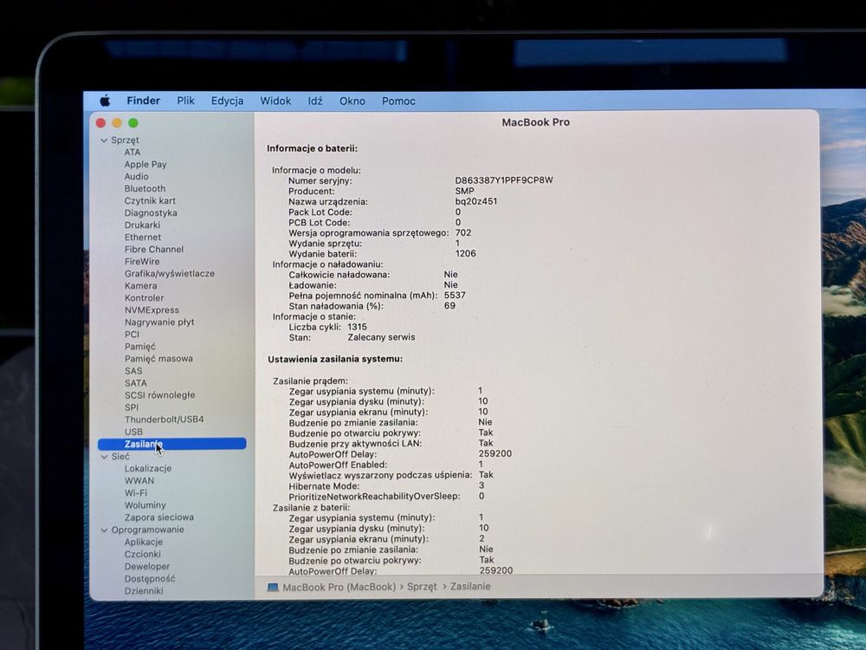This screenshot has width=866, height=650.
Task: Select Deweloper in the sidebar
Action: 147,566
